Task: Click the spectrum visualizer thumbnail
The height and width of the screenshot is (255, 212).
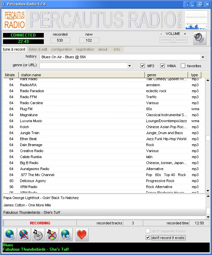Action: click(196, 20)
